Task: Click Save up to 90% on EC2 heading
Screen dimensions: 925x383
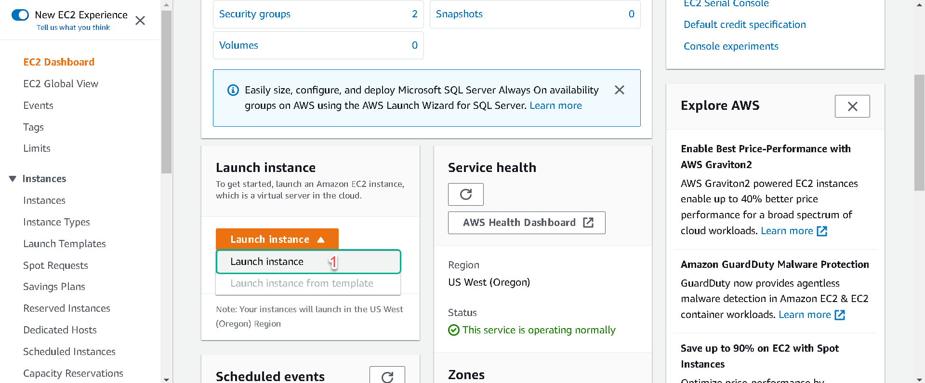Action: 760,356
